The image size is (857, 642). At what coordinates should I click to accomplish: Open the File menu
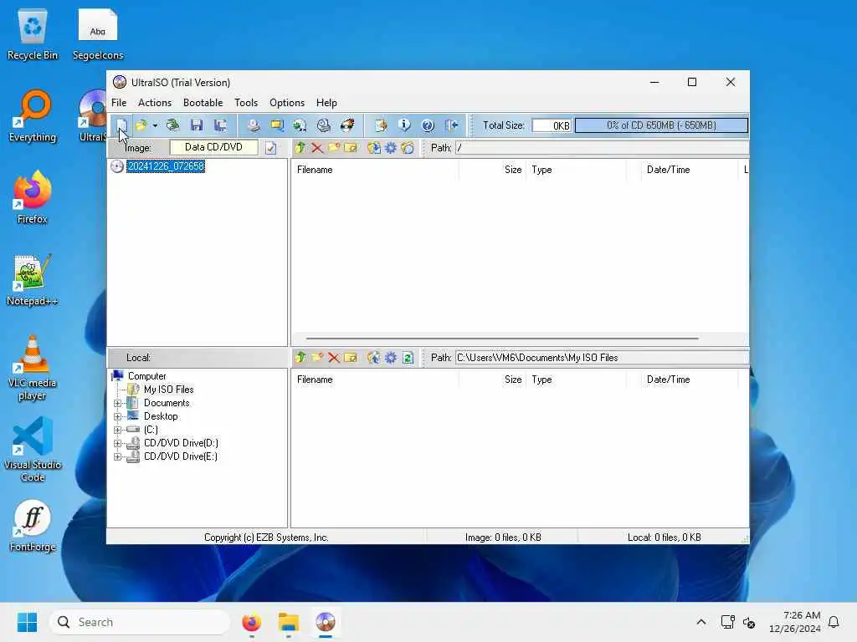pos(119,103)
